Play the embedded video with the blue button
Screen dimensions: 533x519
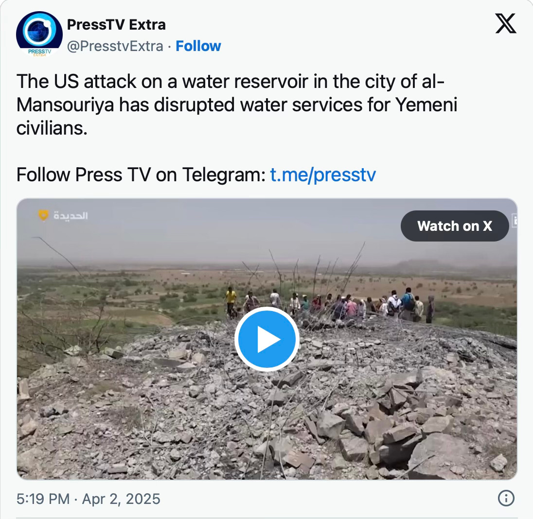tap(267, 339)
